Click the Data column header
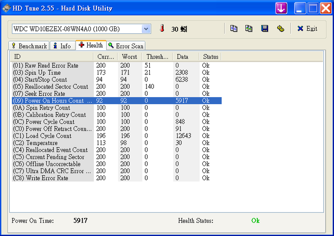This screenshot has width=334, height=236. pos(186,57)
